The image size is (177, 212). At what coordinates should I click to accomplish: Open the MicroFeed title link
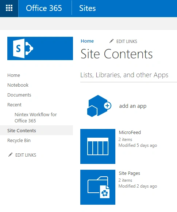[x=130, y=132]
